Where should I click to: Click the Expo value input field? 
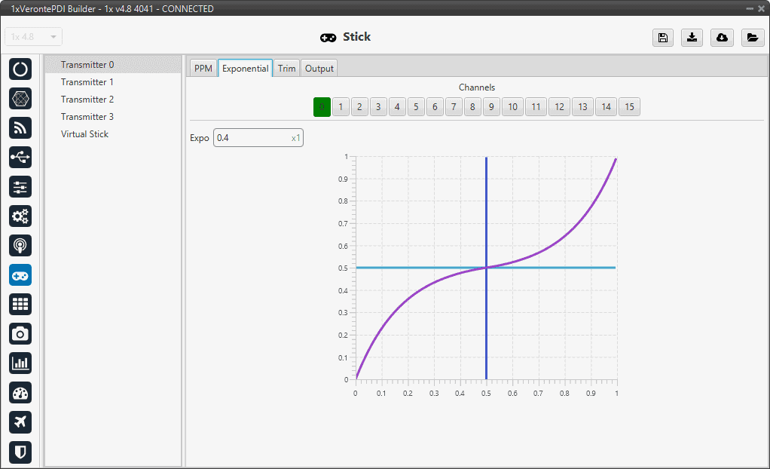tap(252, 138)
